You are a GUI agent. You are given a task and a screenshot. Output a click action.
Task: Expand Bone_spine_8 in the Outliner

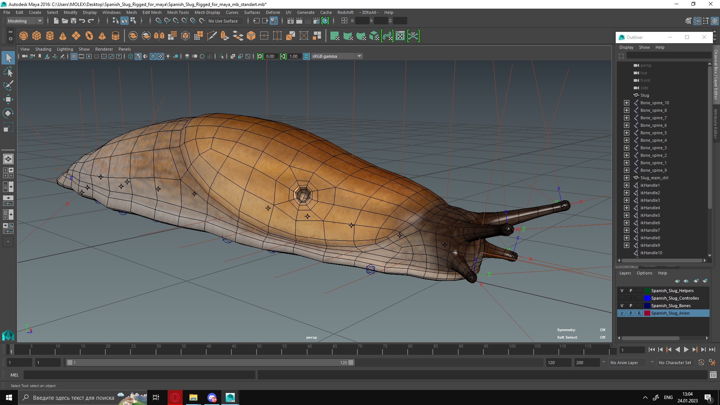[626, 110]
